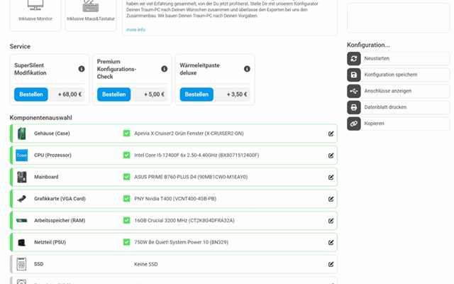
Task: Click the + 5,00 € price
Action: click(x=154, y=94)
